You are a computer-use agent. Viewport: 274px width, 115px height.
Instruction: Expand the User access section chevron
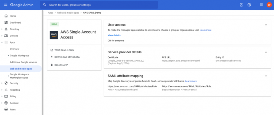[x=266, y=25]
